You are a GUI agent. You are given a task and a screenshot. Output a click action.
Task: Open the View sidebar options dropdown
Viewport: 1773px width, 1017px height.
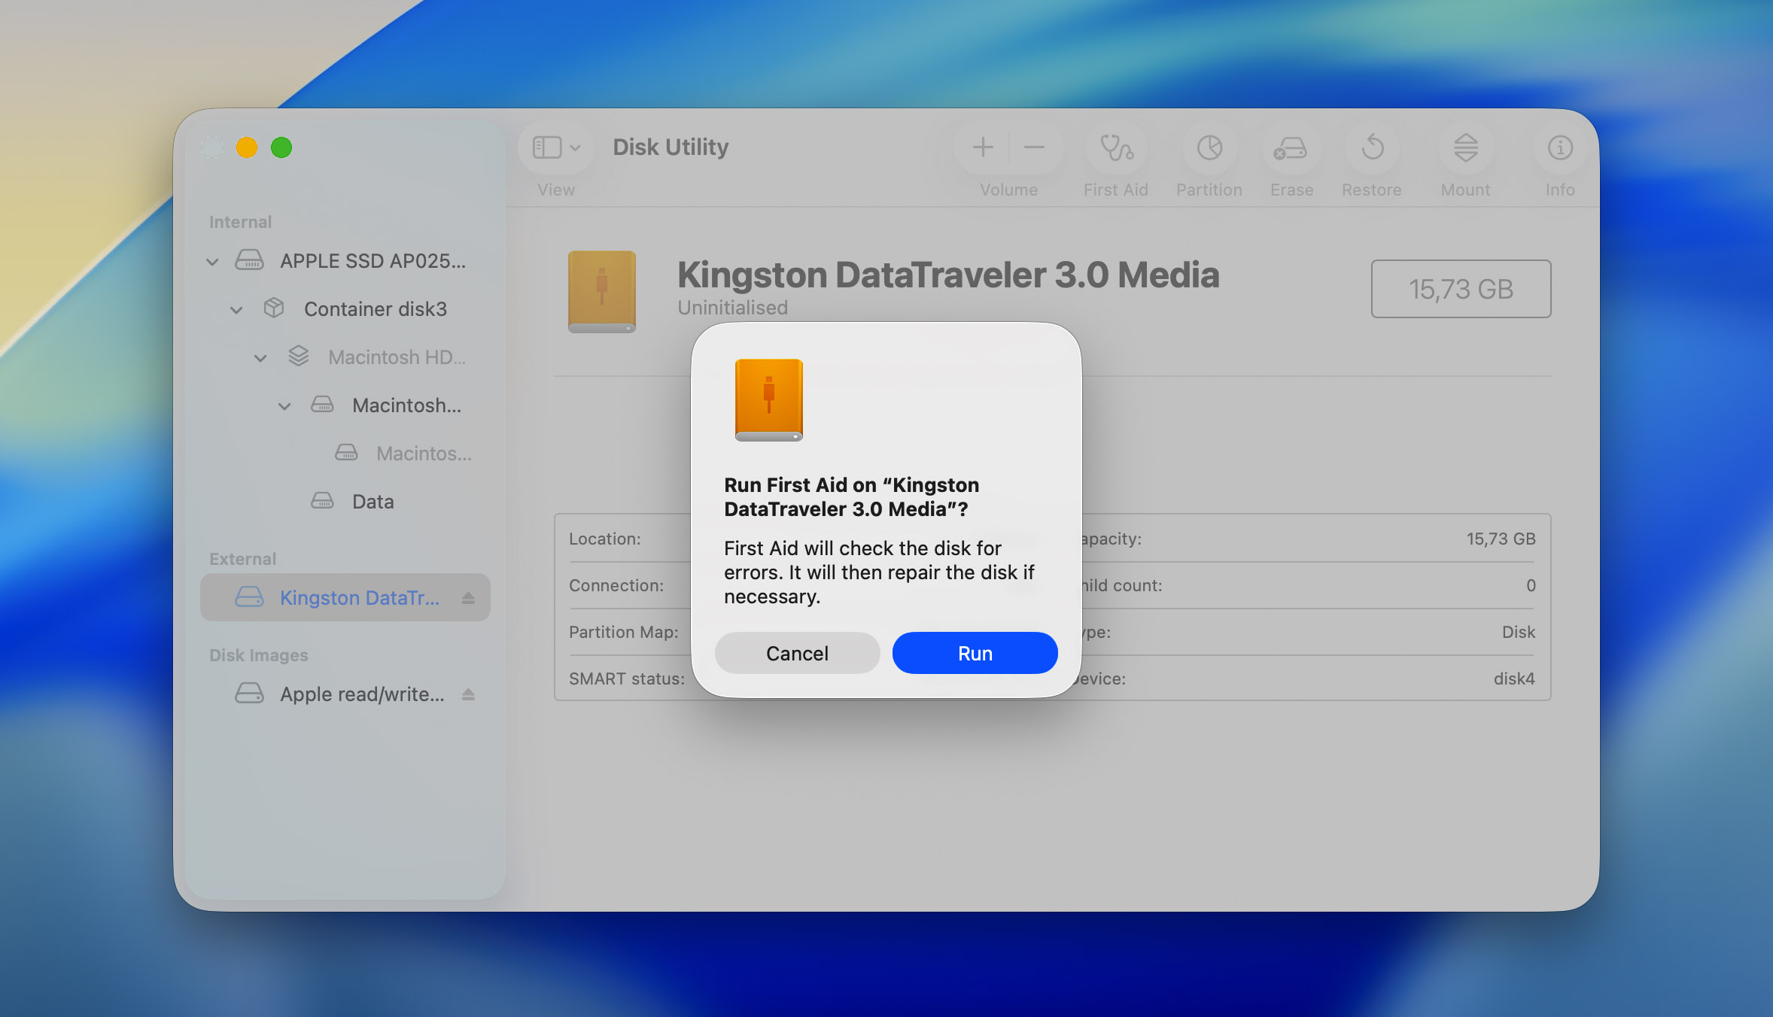[576, 147]
